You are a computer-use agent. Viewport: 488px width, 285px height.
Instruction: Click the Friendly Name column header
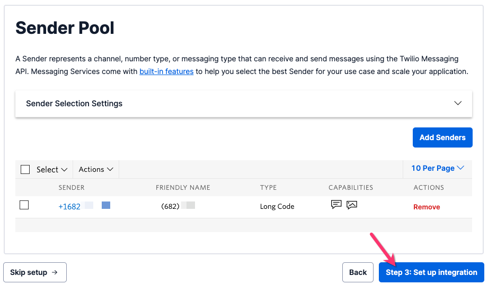183,187
